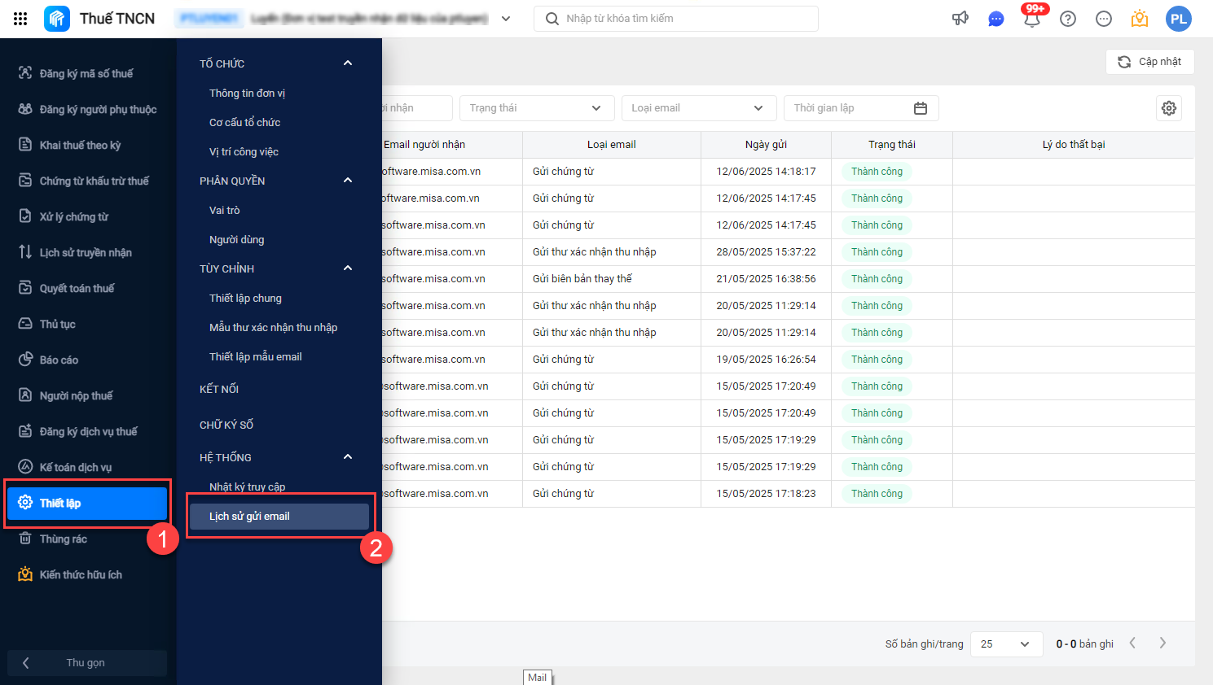Open Đăng ký mã số thuế sidebar item
Viewport: 1213px width, 685px height.
pos(87,73)
